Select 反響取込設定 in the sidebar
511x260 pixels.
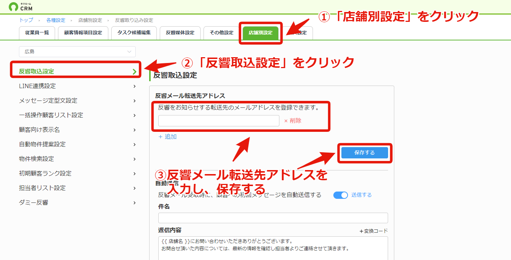tap(78, 71)
